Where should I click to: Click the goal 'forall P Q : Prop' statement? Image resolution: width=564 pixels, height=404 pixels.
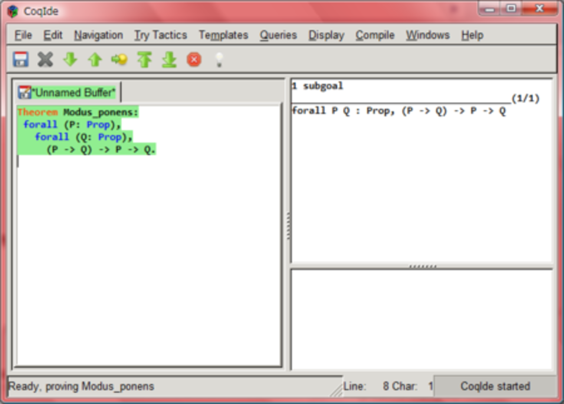[x=399, y=111]
